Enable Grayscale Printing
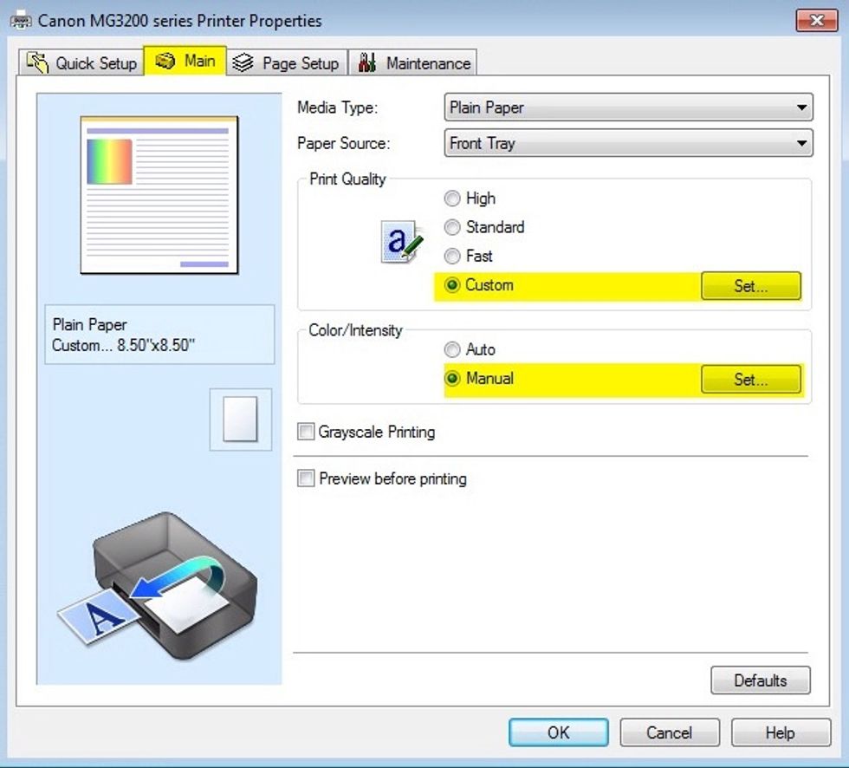 [x=306, y=432]
